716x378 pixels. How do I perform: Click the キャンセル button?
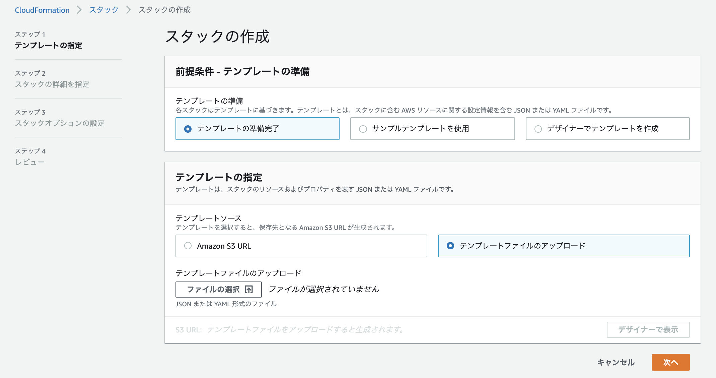click(x=616, y=362)
